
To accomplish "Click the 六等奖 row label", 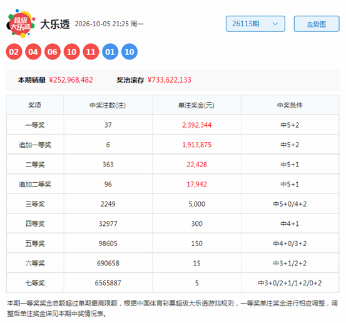I will tap(35, 264).
